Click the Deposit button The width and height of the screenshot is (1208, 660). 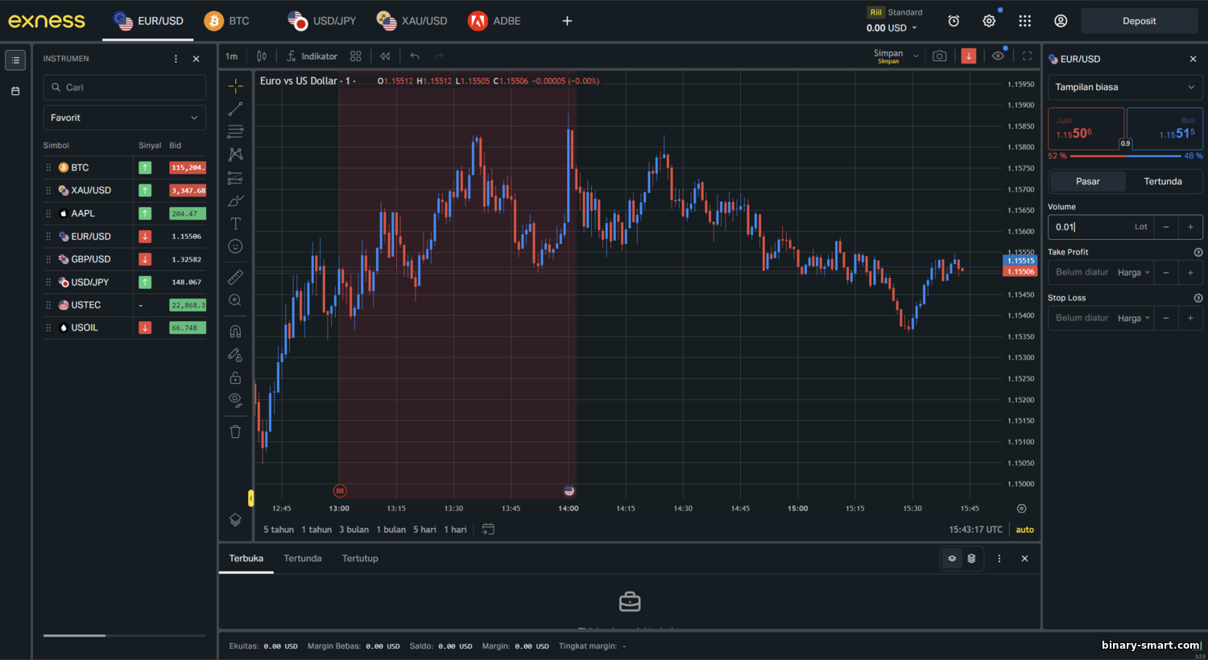(x=1139, y=21)
